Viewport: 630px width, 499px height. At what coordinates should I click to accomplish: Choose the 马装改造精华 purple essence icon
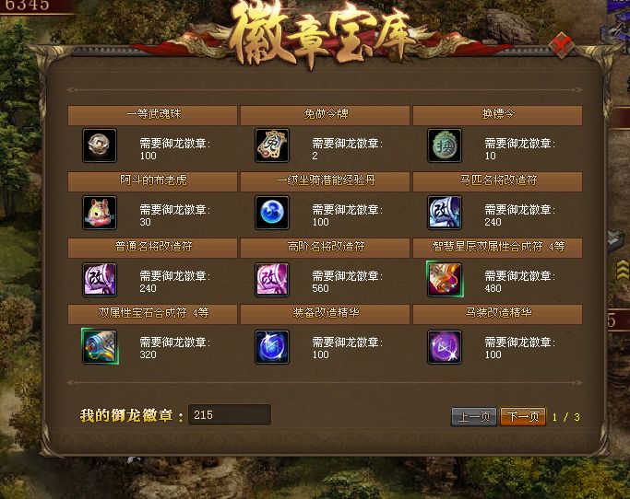click(x=445, y=347)
